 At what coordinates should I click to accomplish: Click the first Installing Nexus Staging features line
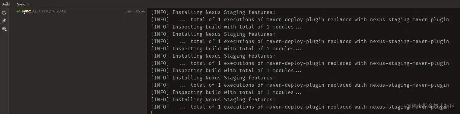(213, 12)
